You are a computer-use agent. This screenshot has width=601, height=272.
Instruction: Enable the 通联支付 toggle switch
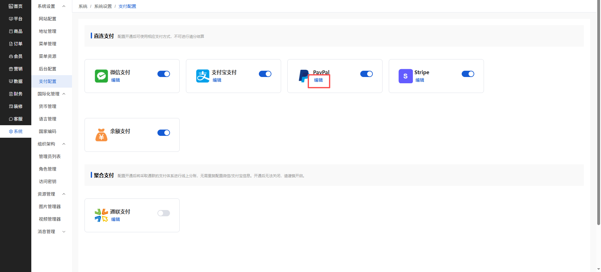click(164, 213)
